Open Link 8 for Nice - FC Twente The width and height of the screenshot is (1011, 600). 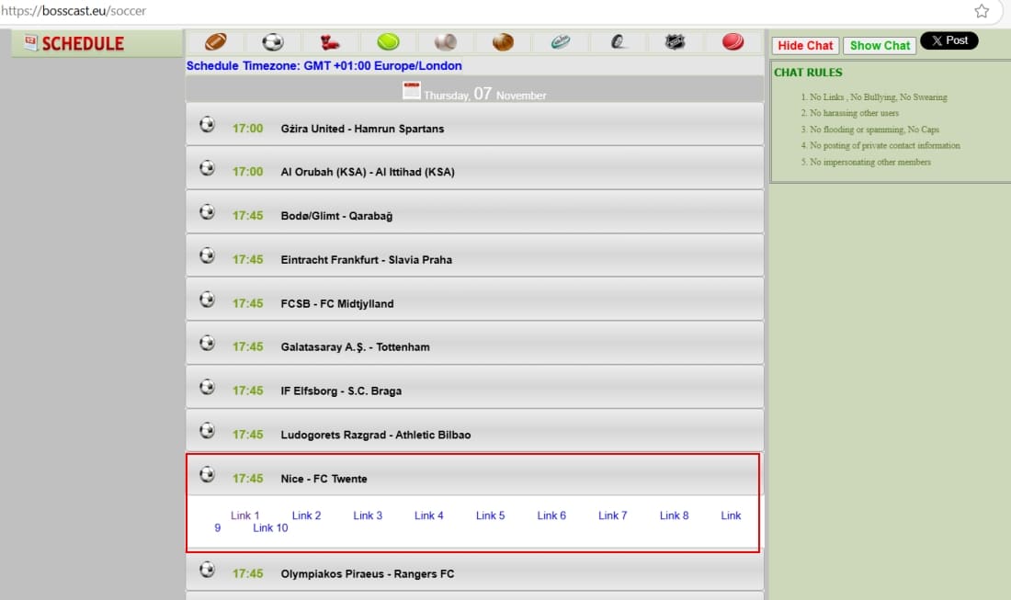[674, 515]
